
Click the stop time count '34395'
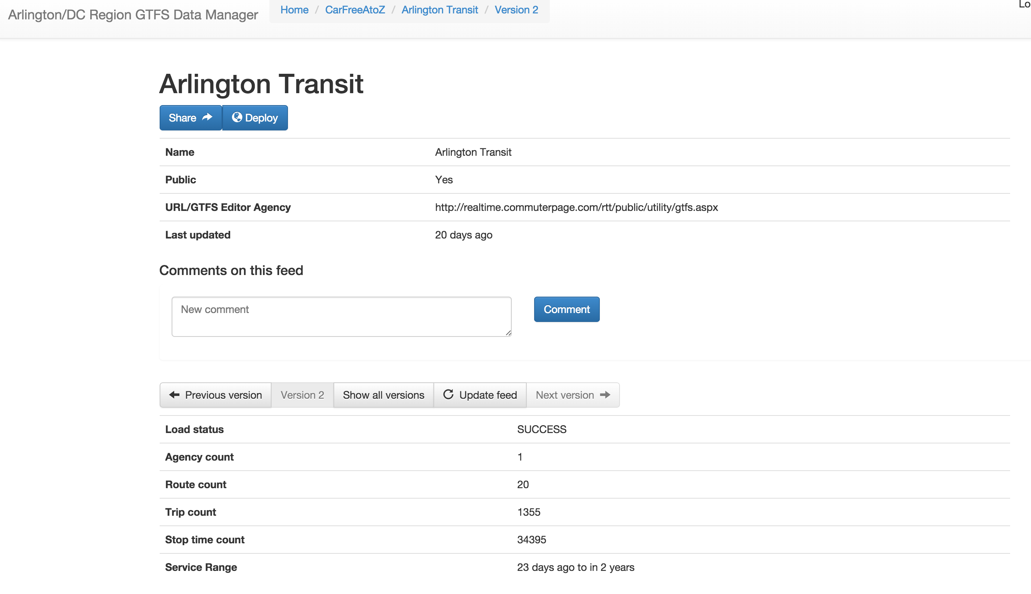531,540
